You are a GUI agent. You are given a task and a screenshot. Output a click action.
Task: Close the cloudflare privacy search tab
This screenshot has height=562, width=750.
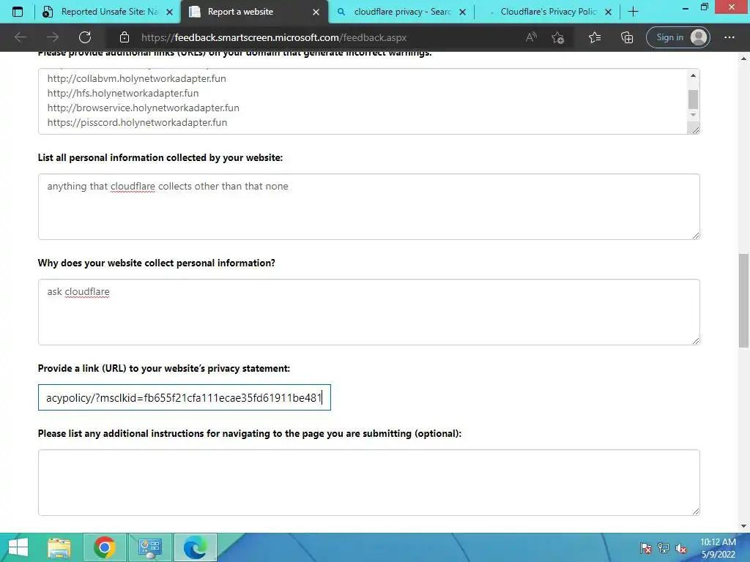point(463,12)
